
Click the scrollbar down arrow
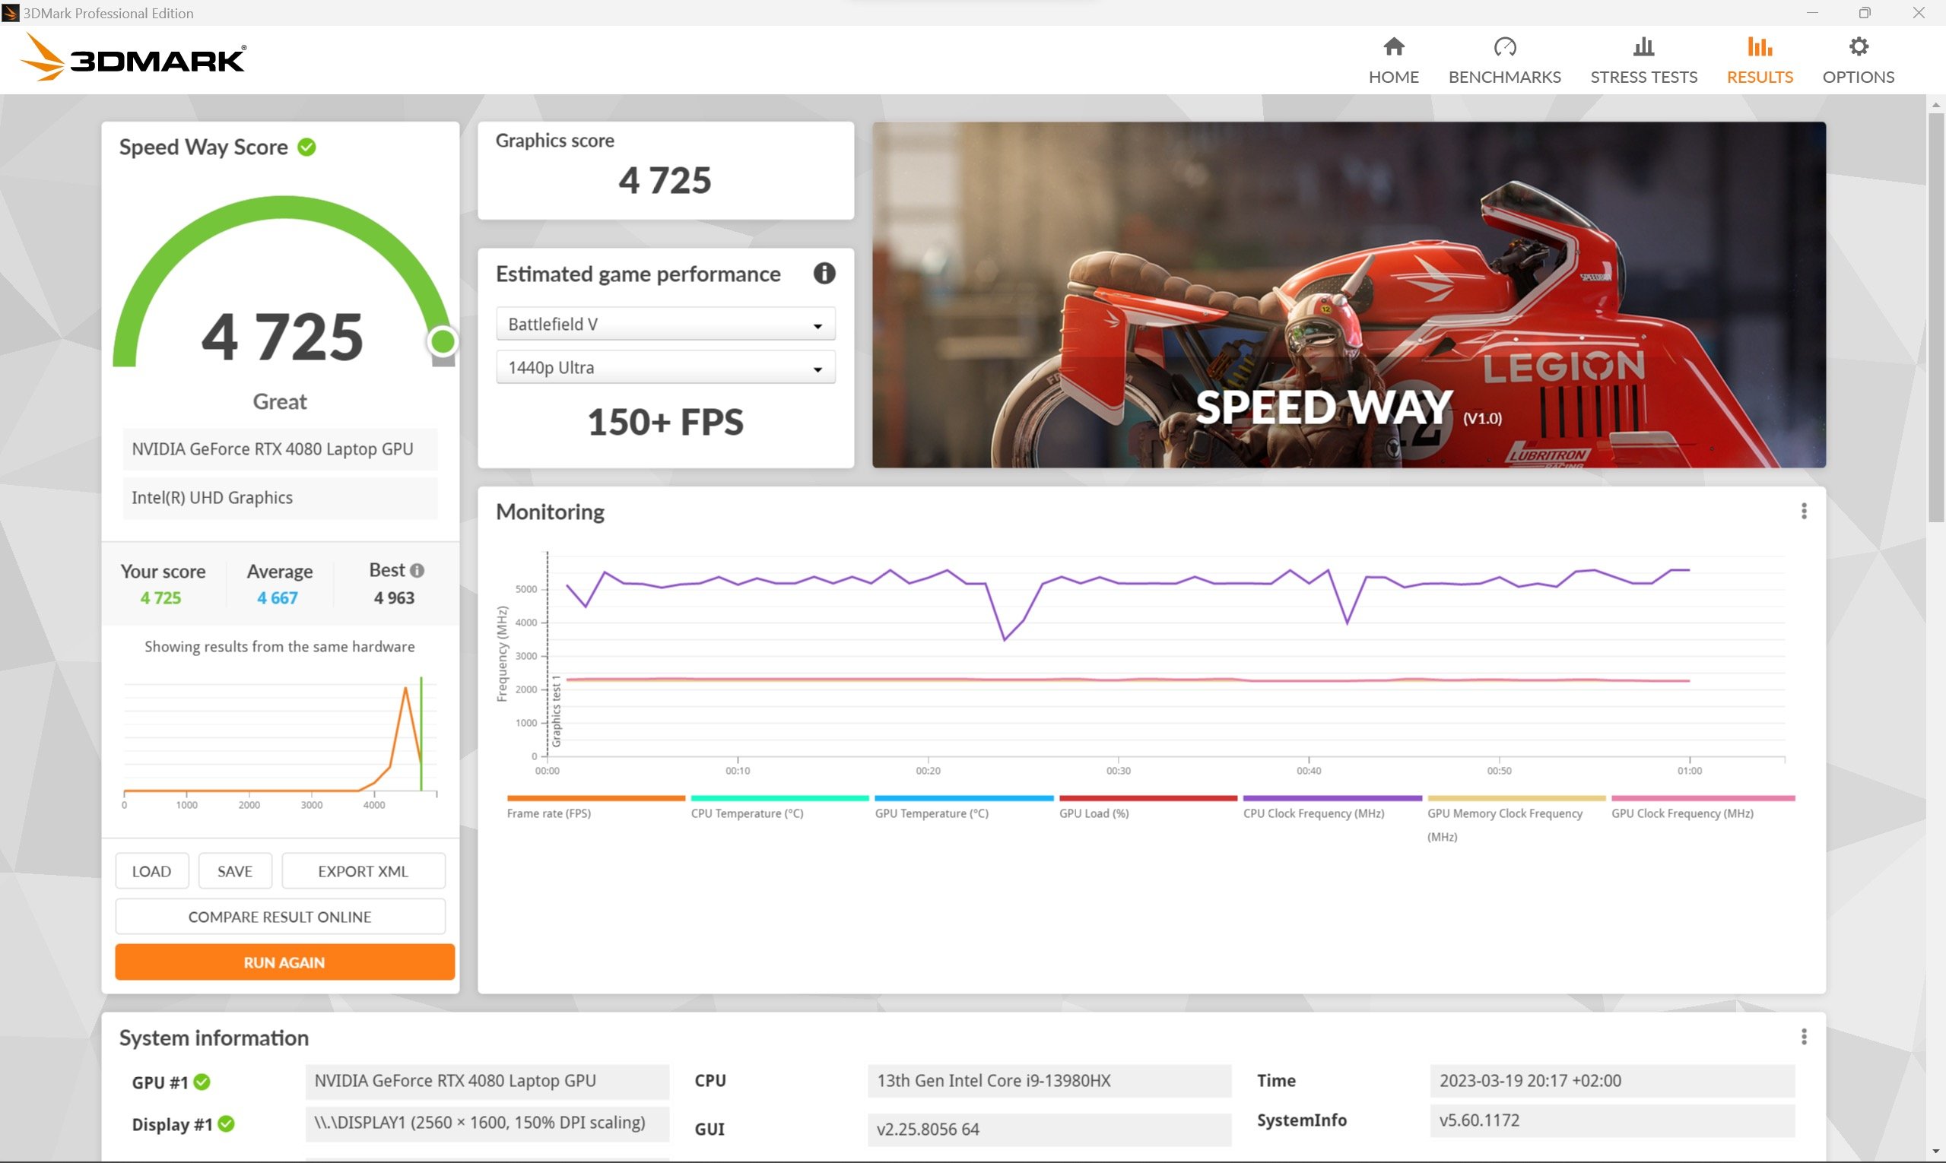click(1936, 1152)
